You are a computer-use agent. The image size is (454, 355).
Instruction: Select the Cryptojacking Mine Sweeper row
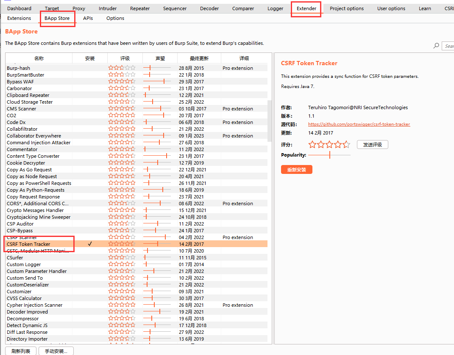point(136,217)
